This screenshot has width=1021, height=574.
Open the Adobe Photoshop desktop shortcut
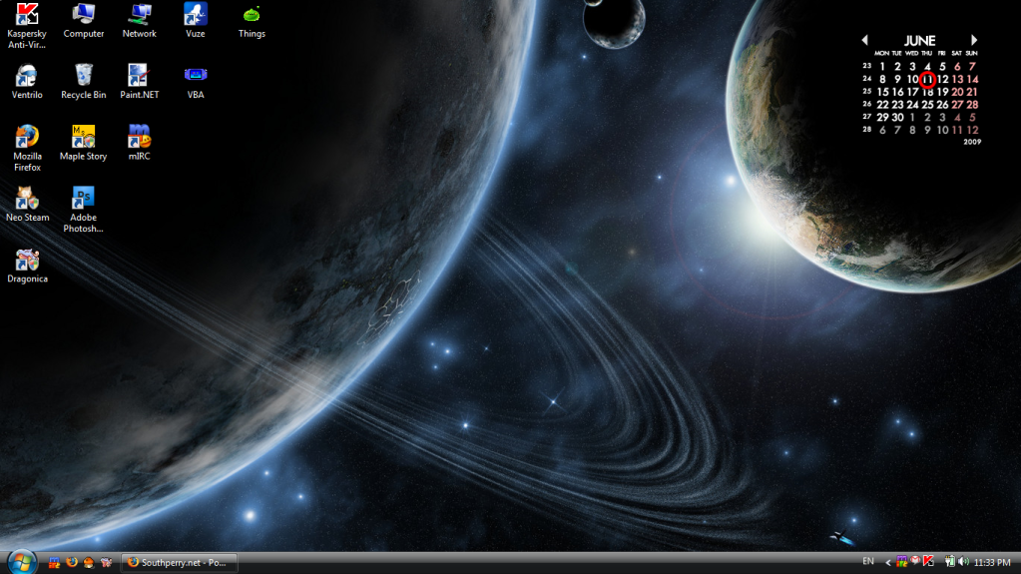point(84,210)
